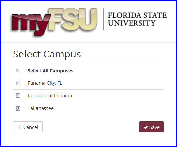The height and width of the screenshot is (147, 177).
Task: Click the vertical divider line in header logo
Action: pyautogui.click(x=104, y=19)
